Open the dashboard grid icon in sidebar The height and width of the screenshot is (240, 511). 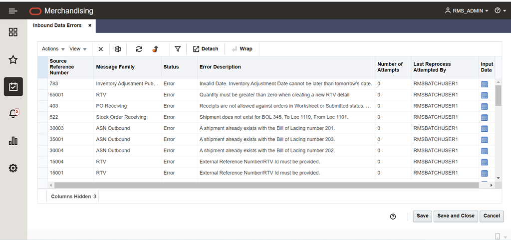pos(13,32)
